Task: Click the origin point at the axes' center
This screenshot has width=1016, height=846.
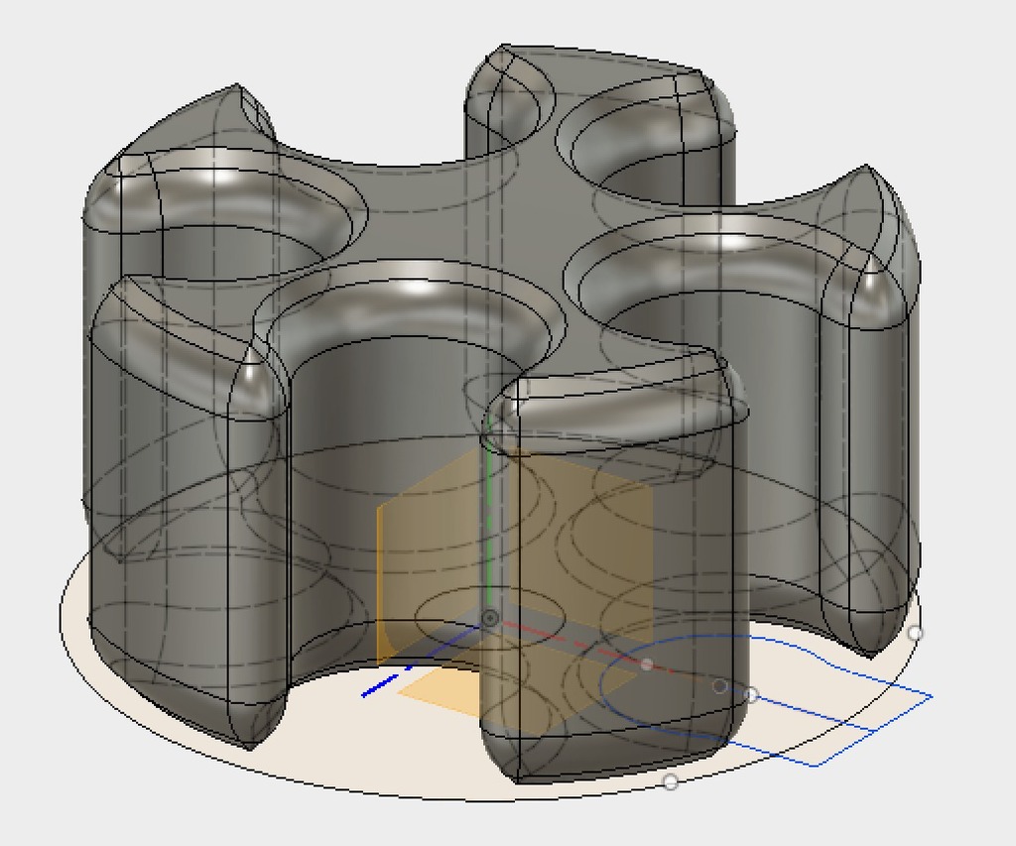Action: (x=489, y=619)
